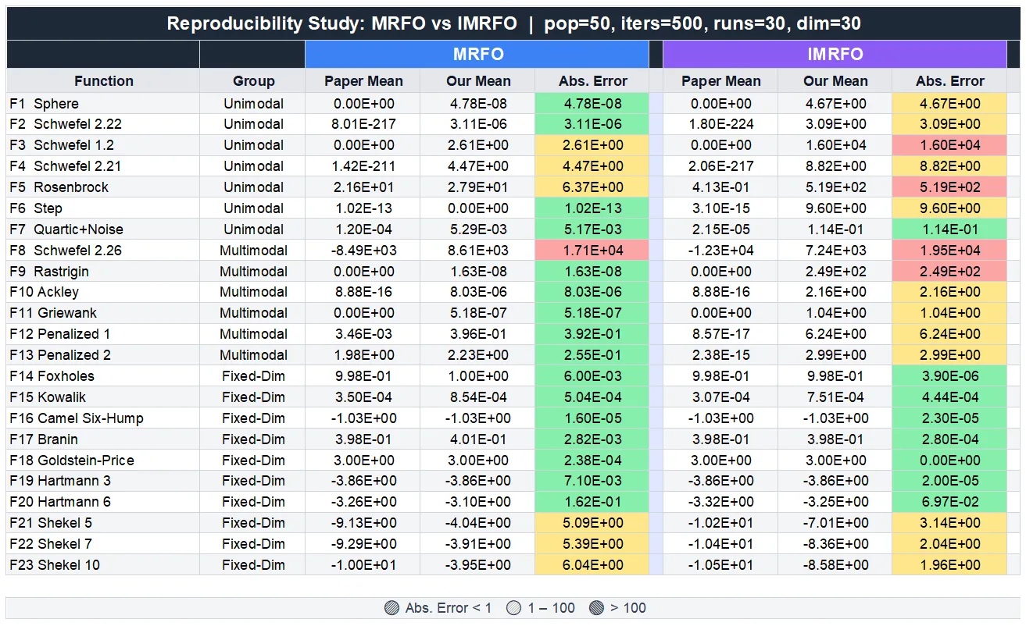Click the value -9.13E+00
1026x626 pixels.
coord(363,523)
